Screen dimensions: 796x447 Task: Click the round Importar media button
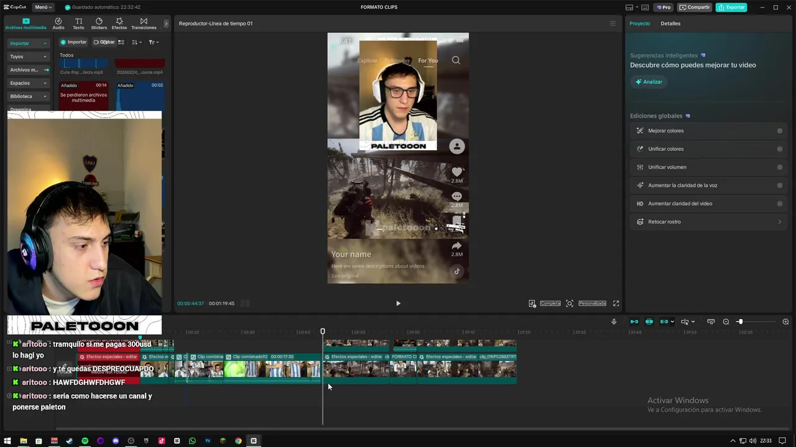click(73, 42)
